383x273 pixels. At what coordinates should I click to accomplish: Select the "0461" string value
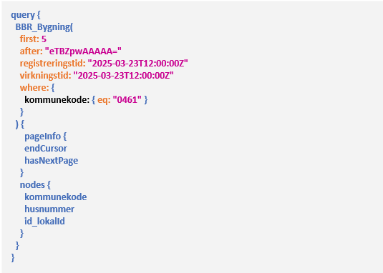(127, 99)
